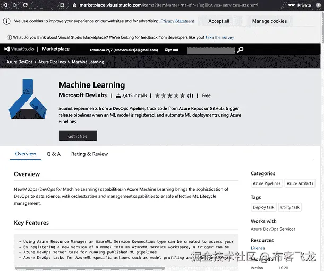The height and width of the screenshot is (271, 324).
Task: Follow the Take the survey link
Action: [x=219, y=37]
